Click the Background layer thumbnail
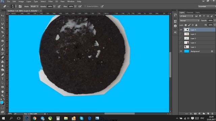Viewport: 216px width, 121px height. click(187, 51)
